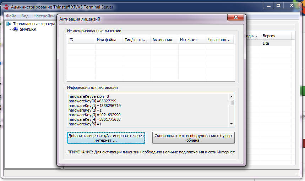Open the Настройки menu
This screenshot has width=305, height=181.
44,16
